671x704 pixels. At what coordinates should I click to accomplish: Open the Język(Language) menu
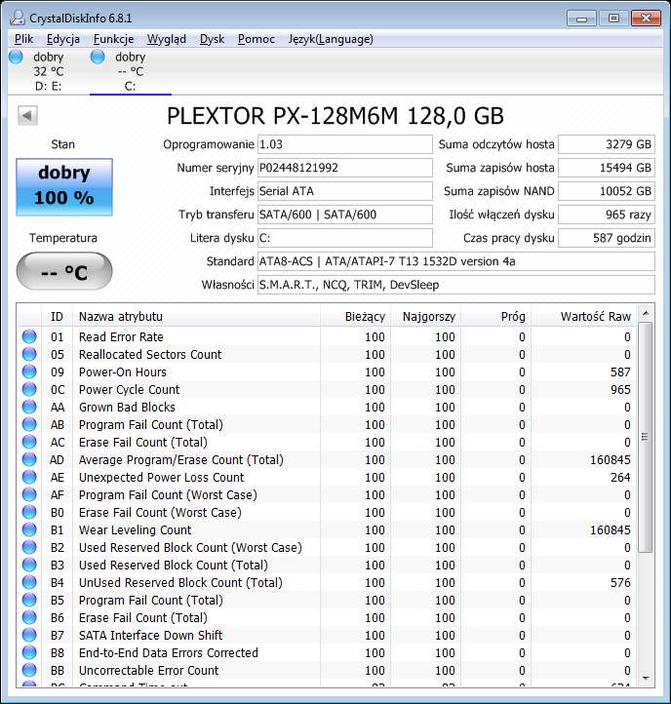tap(331, 39)
